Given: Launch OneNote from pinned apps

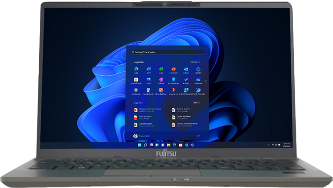Looking at the screenshot, I should [x=161, y=81].
